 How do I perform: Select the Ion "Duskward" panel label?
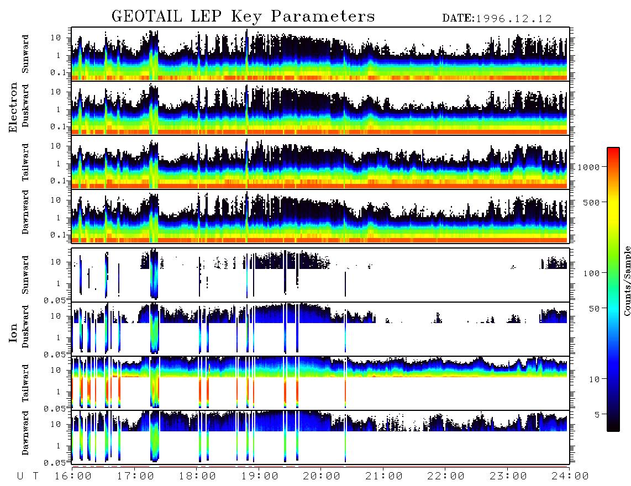tap(25, 327)
